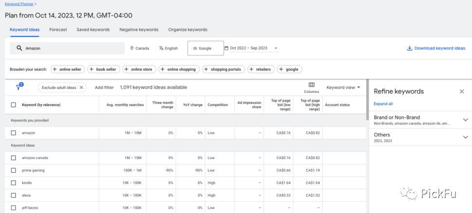
Task: Click the CA$0.33 low bid for alexa
Action: coord(284,196)
